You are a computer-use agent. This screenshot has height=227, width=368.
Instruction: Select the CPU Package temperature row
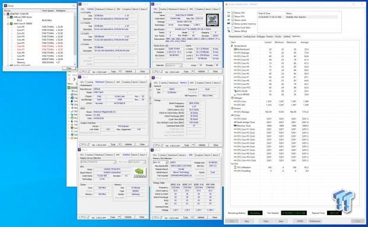click(271, 53)
